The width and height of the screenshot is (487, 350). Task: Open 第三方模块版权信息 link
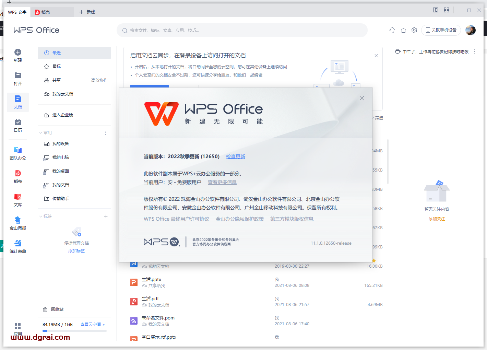click(x=292, y=219)
